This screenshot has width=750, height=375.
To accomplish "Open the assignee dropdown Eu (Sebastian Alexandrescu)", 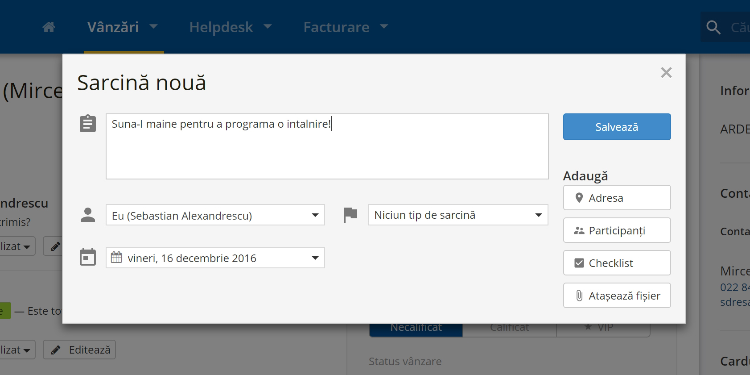I will (x=215, y=215).
